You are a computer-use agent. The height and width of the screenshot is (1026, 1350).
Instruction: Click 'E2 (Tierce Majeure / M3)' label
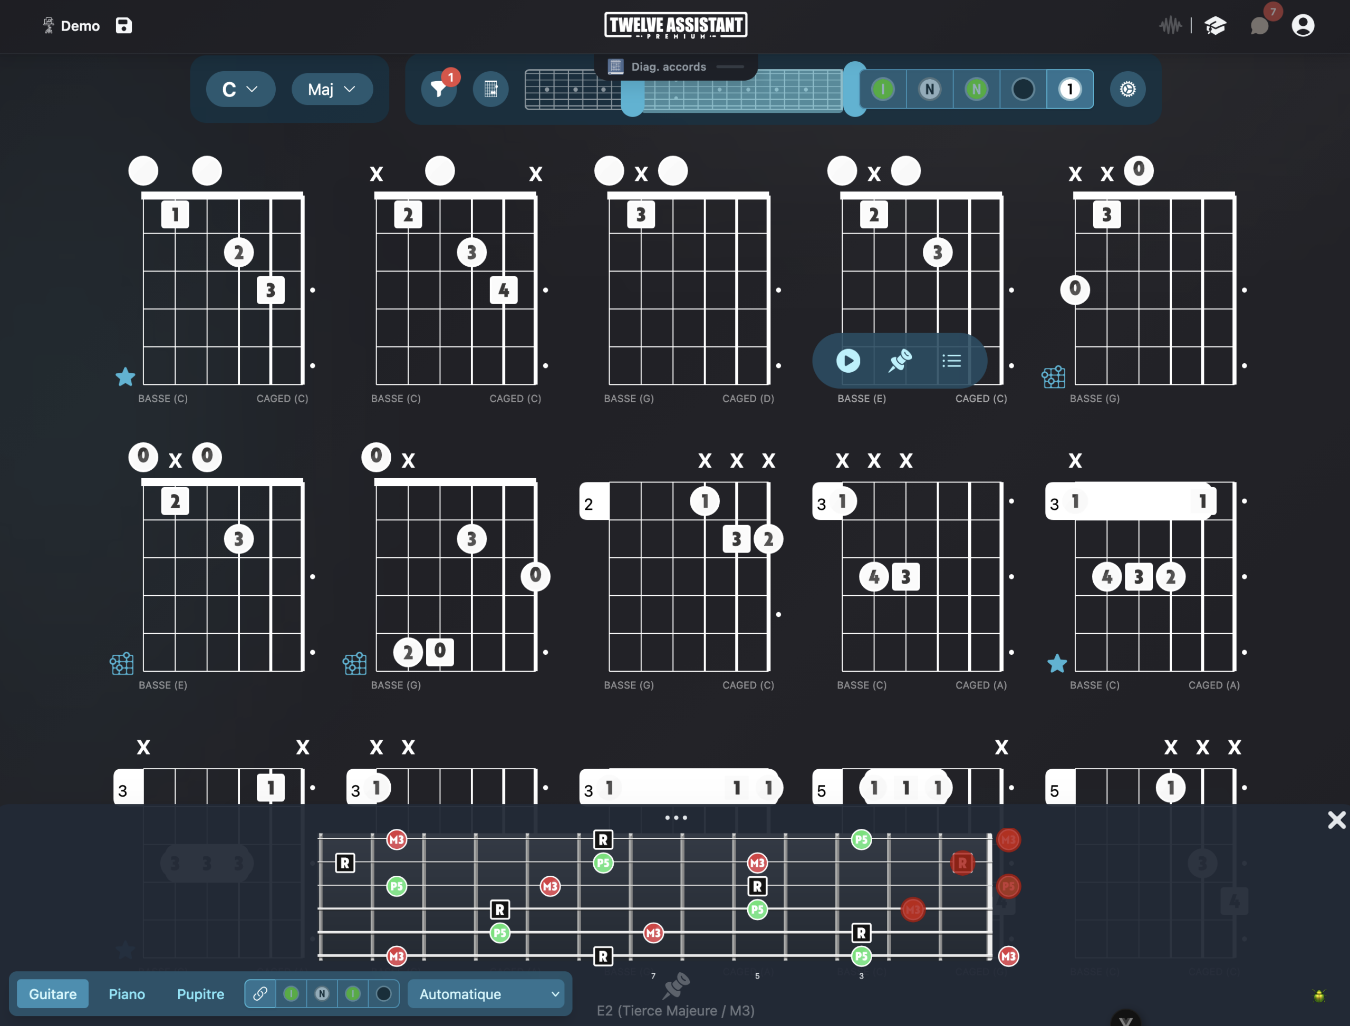pyautogui.click(x=676, y=1011)
